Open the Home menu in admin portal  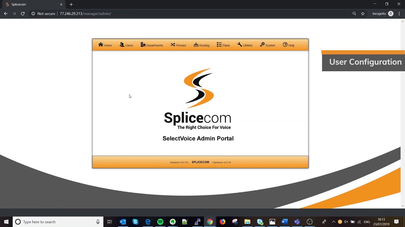[x=105, y=45]
